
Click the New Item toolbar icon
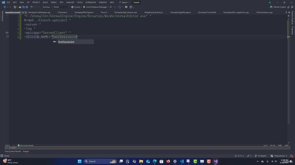point(15,7)
